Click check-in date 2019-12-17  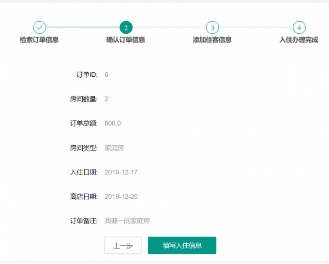[x=121, y=172]
